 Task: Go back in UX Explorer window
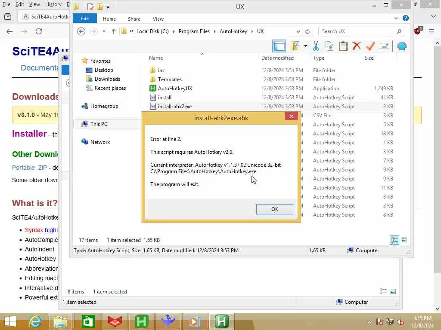81,31
